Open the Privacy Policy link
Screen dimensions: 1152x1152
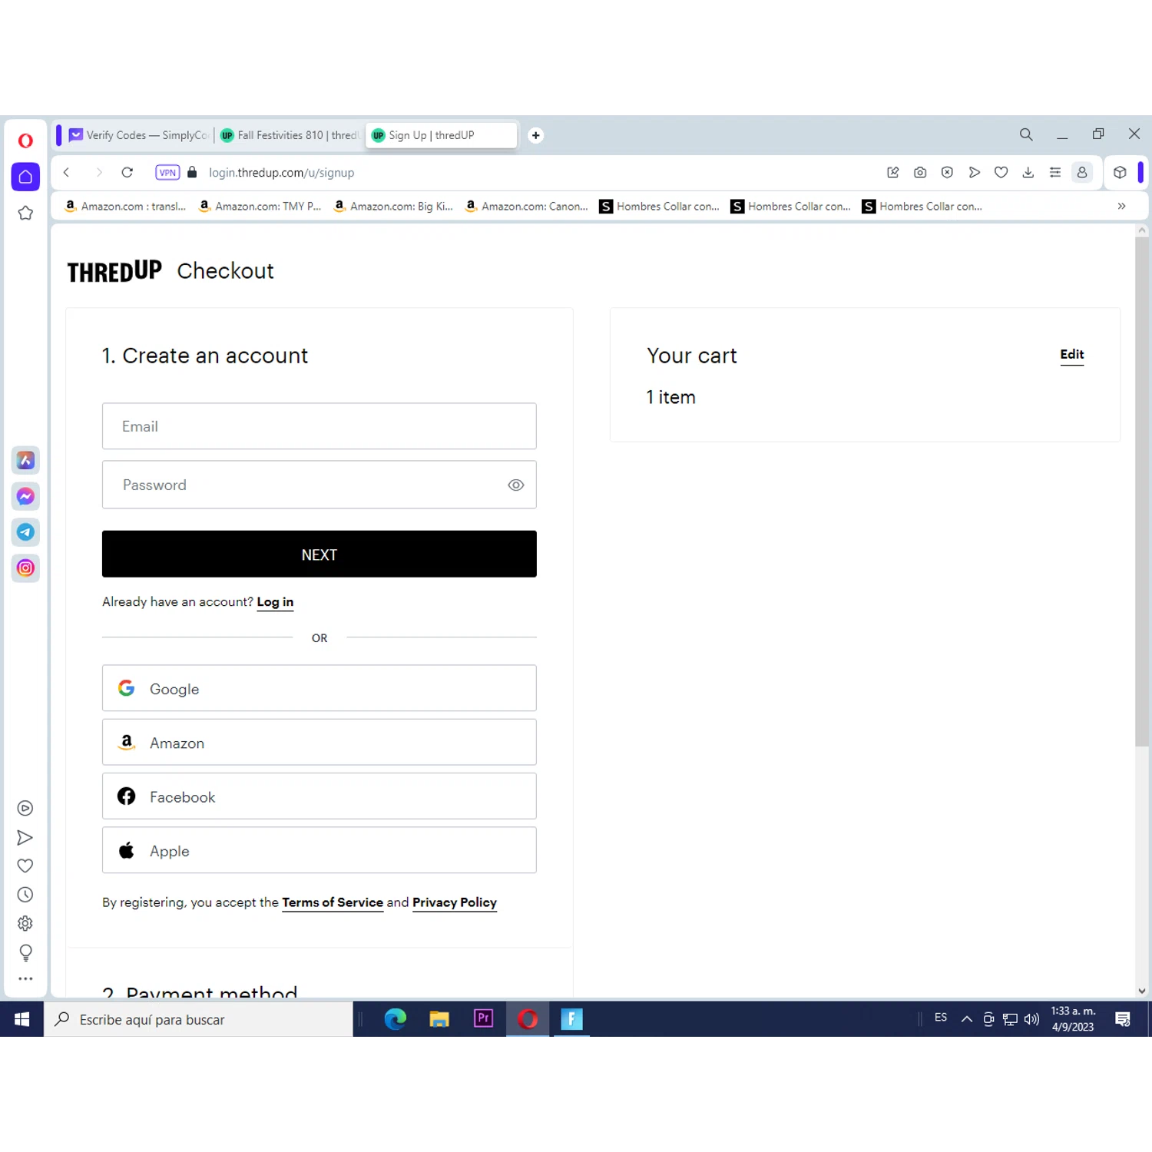(x=455, y=902)
